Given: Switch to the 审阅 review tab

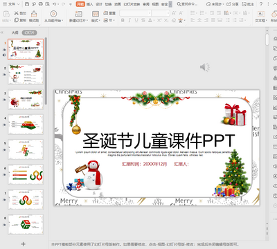Looking at the screenshot, I should tap(146, 4).
